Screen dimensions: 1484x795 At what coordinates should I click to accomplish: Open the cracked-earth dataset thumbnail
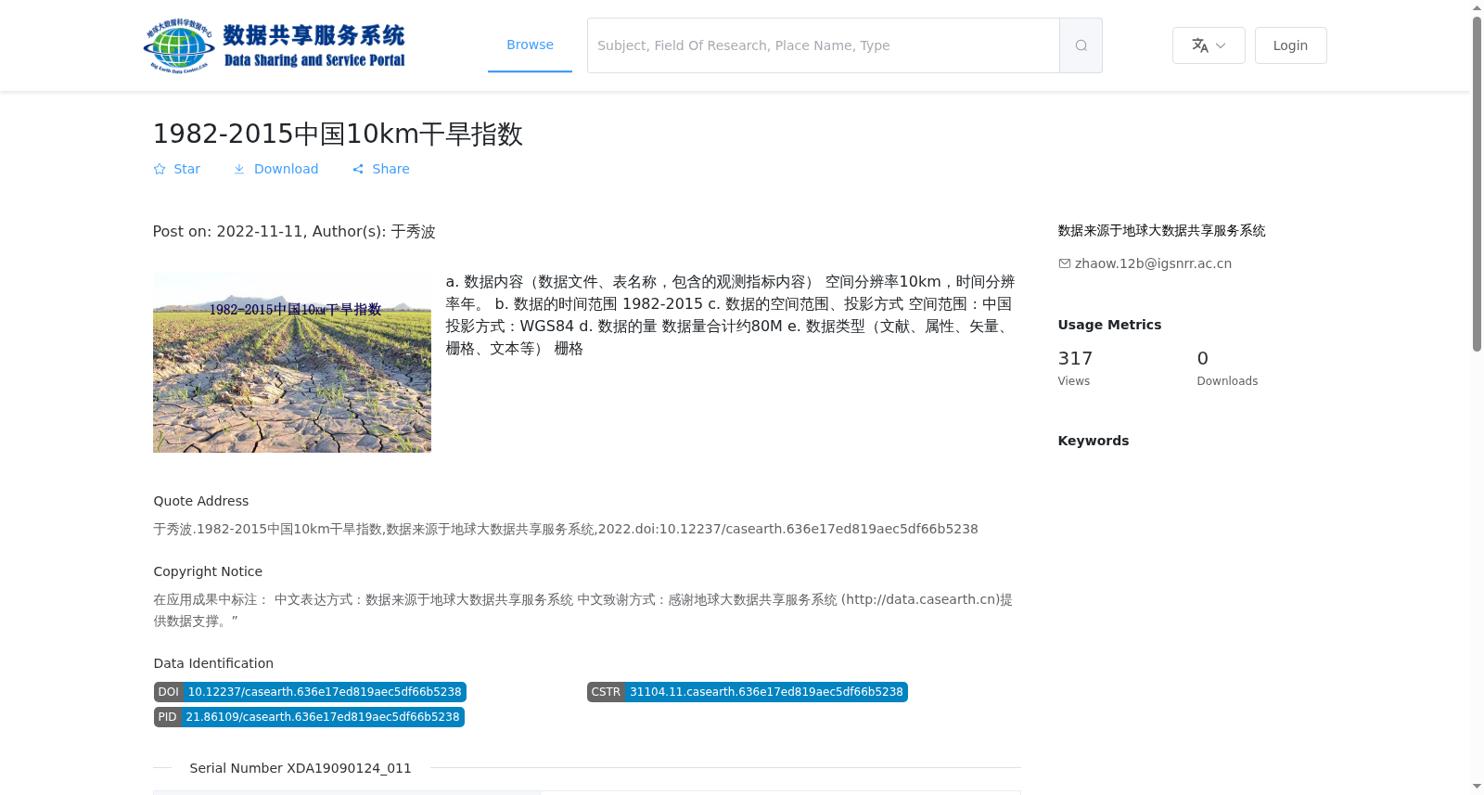tap(292, 362)
